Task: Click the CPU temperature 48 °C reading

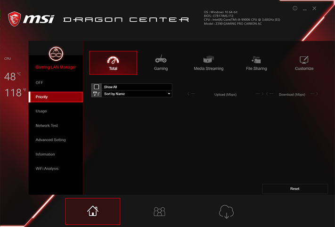Action: [x=12, y=77]
